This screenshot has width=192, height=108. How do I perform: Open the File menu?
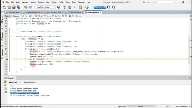pyautogui.click(x=7, y=2)
